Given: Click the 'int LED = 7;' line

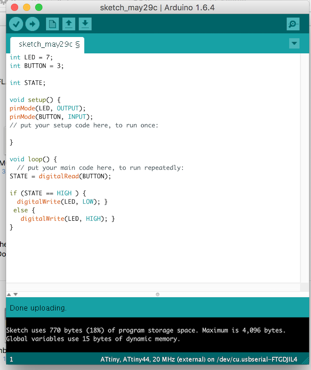Looking at the screenshot, I should coord(31,57).
